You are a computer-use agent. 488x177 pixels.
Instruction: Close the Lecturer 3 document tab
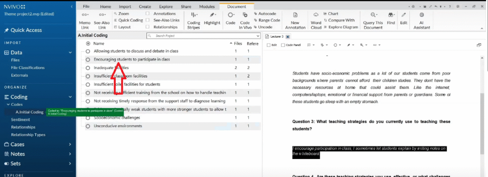(x=287, y=37)
